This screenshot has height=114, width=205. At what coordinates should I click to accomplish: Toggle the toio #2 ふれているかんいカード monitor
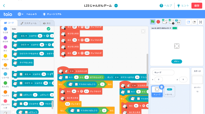pyautogui.click(x=164, y=28)
